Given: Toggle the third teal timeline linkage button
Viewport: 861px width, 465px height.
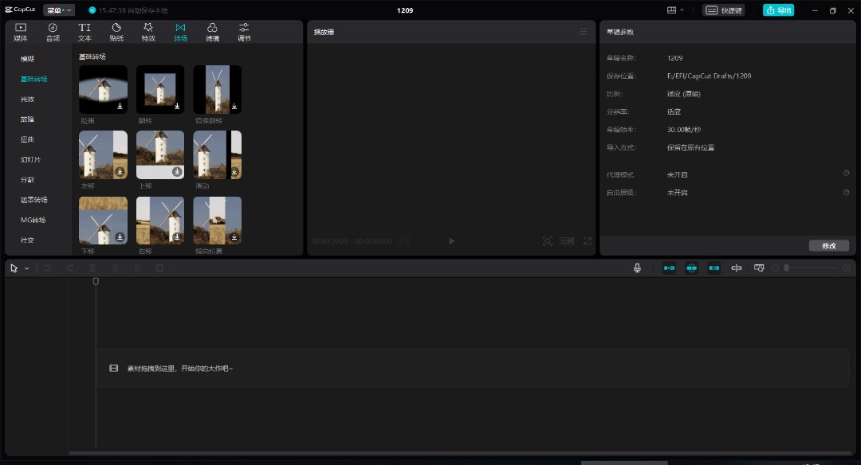Looking at the screenshot, I should tap(714, 268).
